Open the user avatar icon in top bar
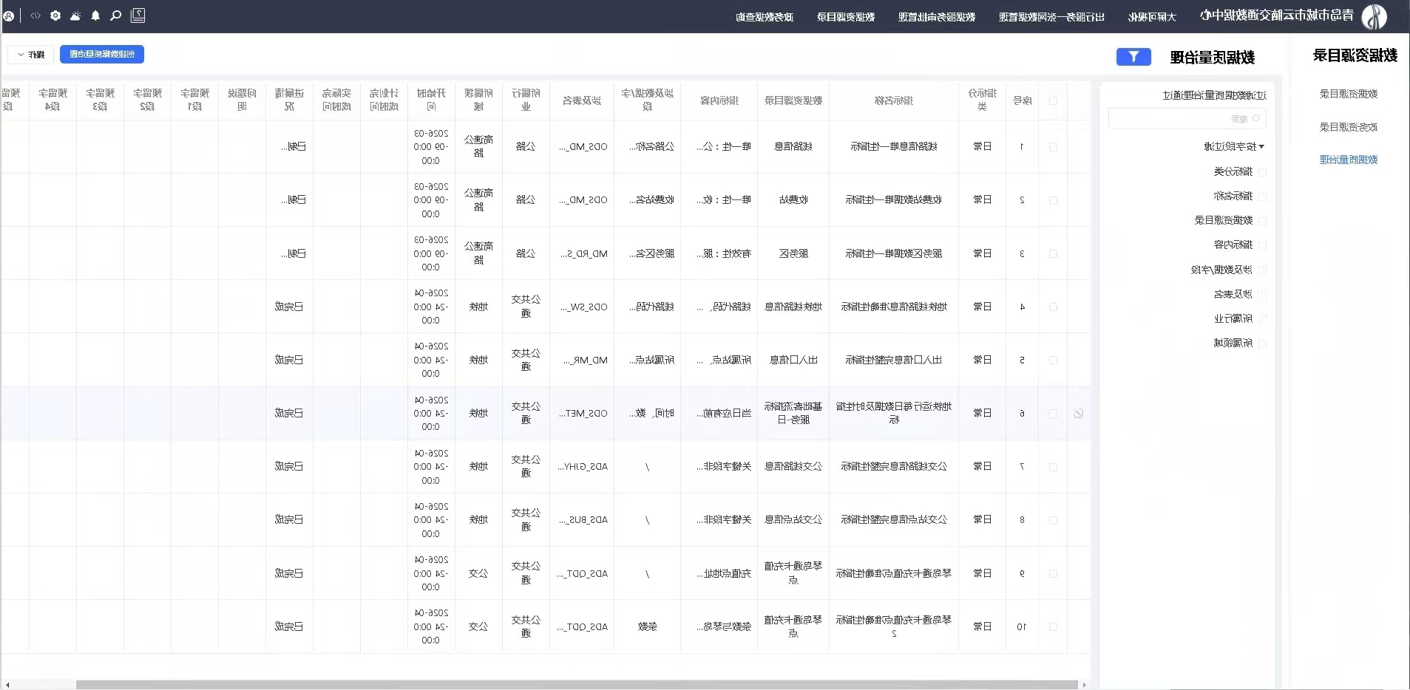This screenshot has width=1410, height=690. coord(9,16)
